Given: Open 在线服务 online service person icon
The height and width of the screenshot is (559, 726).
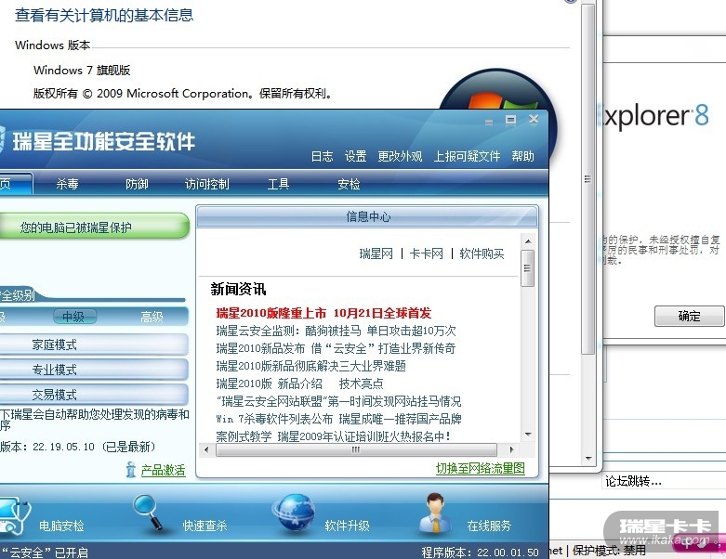Looking at the screenshot, I should tap(435, 513).
